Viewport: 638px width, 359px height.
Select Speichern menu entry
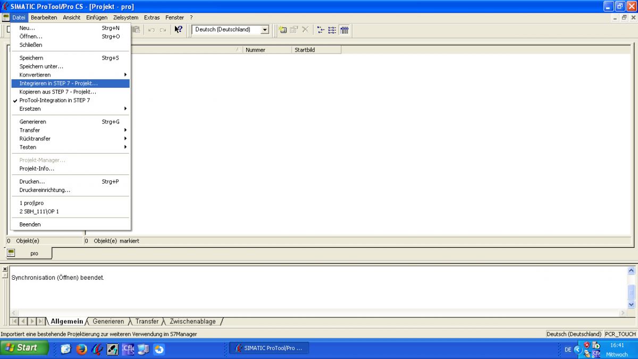click(x=70, y=57)
